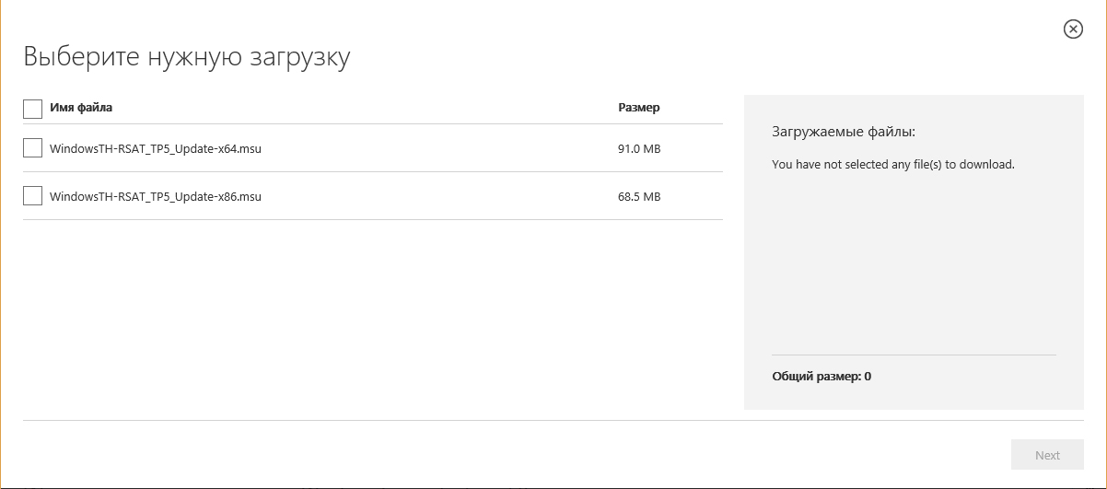Close the download selection dialog
The width and height of the screenshot is (1107, 489).
coord(1073,29)
